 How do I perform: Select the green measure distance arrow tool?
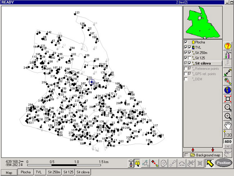[228, 72]
